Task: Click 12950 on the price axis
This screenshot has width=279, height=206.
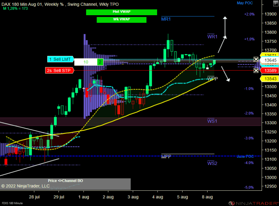Action: coord(271,186)
